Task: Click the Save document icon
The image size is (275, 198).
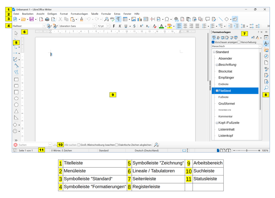Action: coord(32,19)
